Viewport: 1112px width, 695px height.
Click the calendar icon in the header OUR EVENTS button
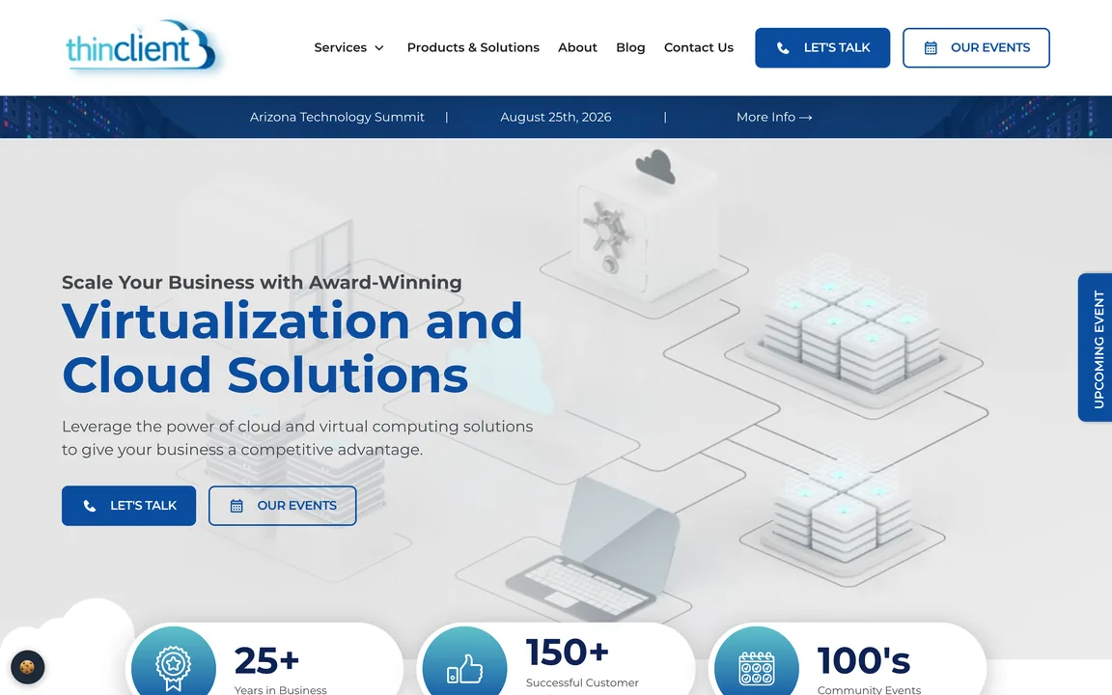click(931, 48)
